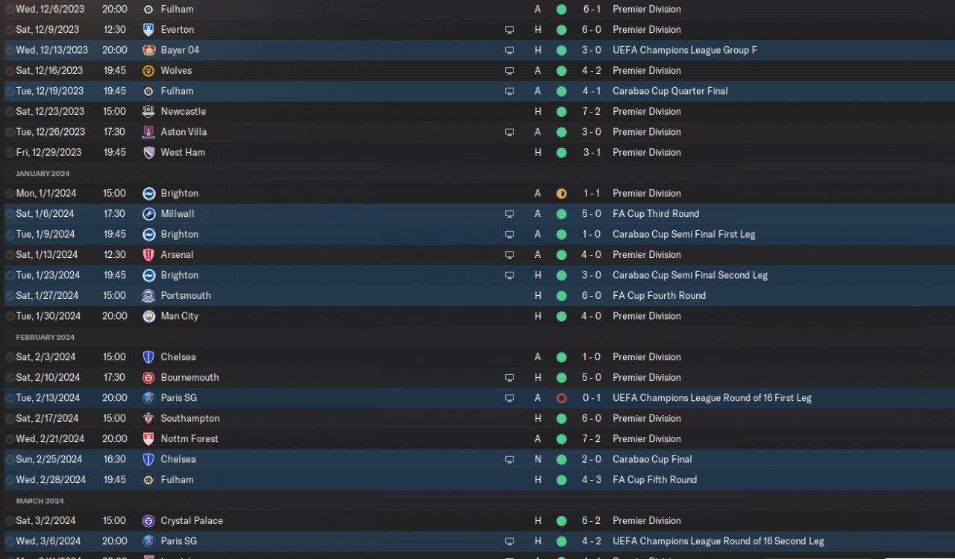This screenshot has height=559, width=955.
Task: Click the Wolves club crest icon
Action: [148, 71]
